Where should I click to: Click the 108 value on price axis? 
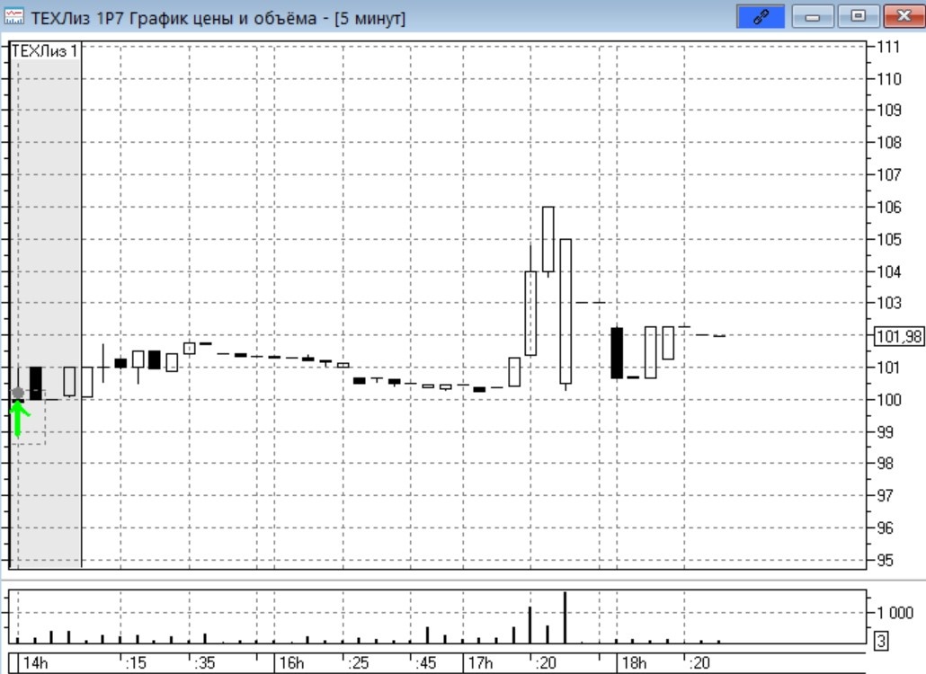(888, 142)
